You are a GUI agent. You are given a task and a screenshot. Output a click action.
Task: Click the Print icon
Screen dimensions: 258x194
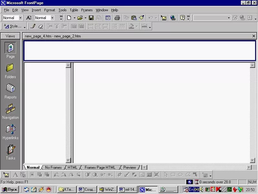point(117,18)
